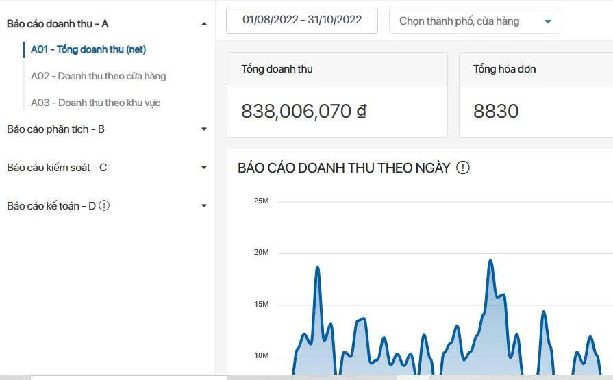The height and width of the screenshot is (380, 613).
Task: Open A02 - Doanh thu theo cửa hàng
Action: point(98,76)
